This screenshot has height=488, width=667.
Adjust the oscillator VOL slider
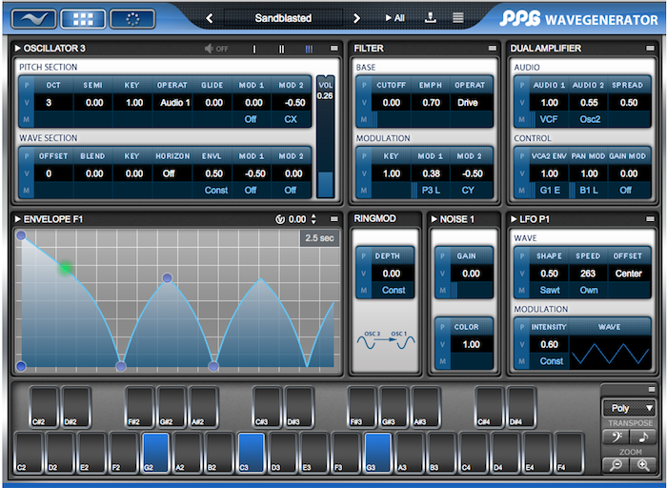tap(326, 136)
